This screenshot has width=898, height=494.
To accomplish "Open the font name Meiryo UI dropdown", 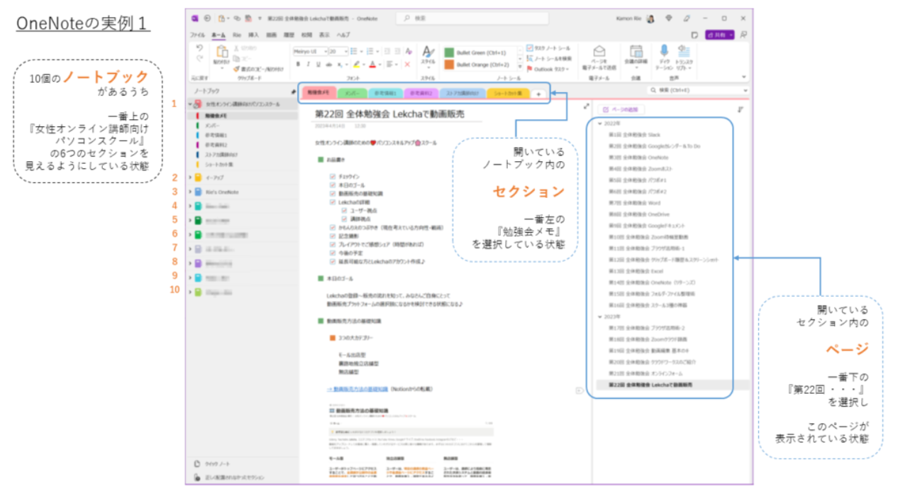I will coord(324,51).
